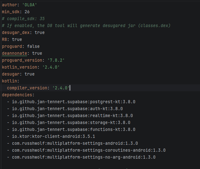Screen dimensions: 200x169
Task: Click the multiplatform-settings-coroutines-android:1.3.0 line
Action: point(86,150)
